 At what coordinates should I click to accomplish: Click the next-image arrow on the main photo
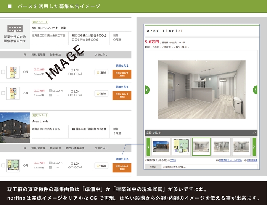click(x=255, y=90)
